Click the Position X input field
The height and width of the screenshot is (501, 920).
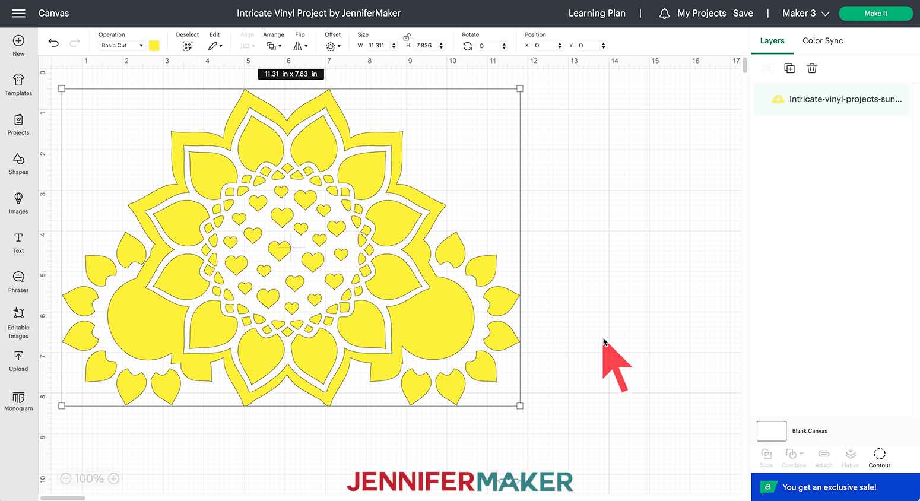(x=544, y=45)
